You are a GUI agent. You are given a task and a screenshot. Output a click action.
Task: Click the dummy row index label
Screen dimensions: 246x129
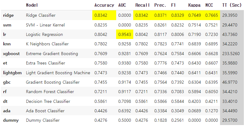pos(11,120)
